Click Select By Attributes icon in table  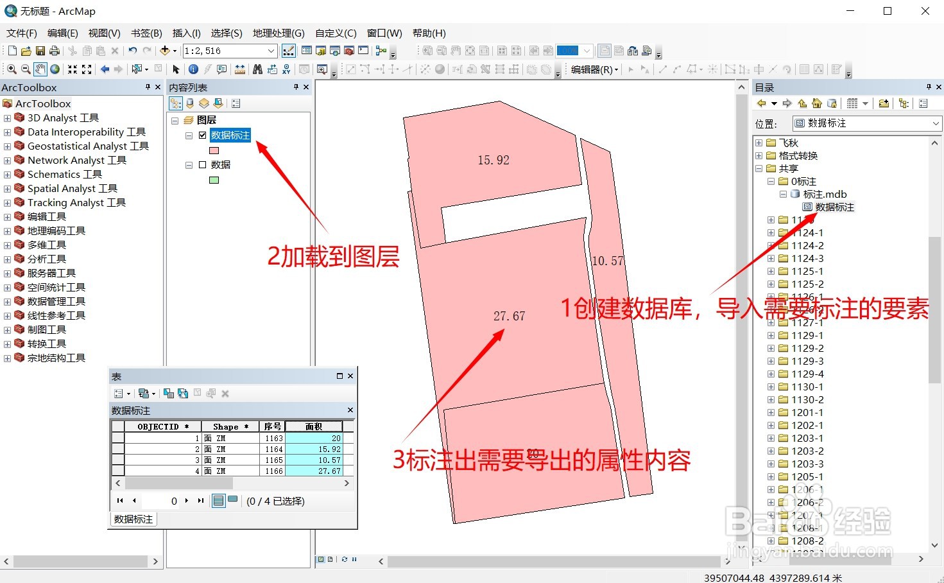168,393
